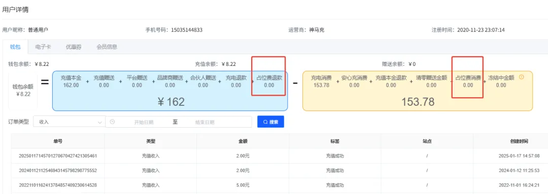The height and width of the screenshot is (194, 548).
Task: Click the 充值本金退款 0.00 item
Action: point(391,82)
